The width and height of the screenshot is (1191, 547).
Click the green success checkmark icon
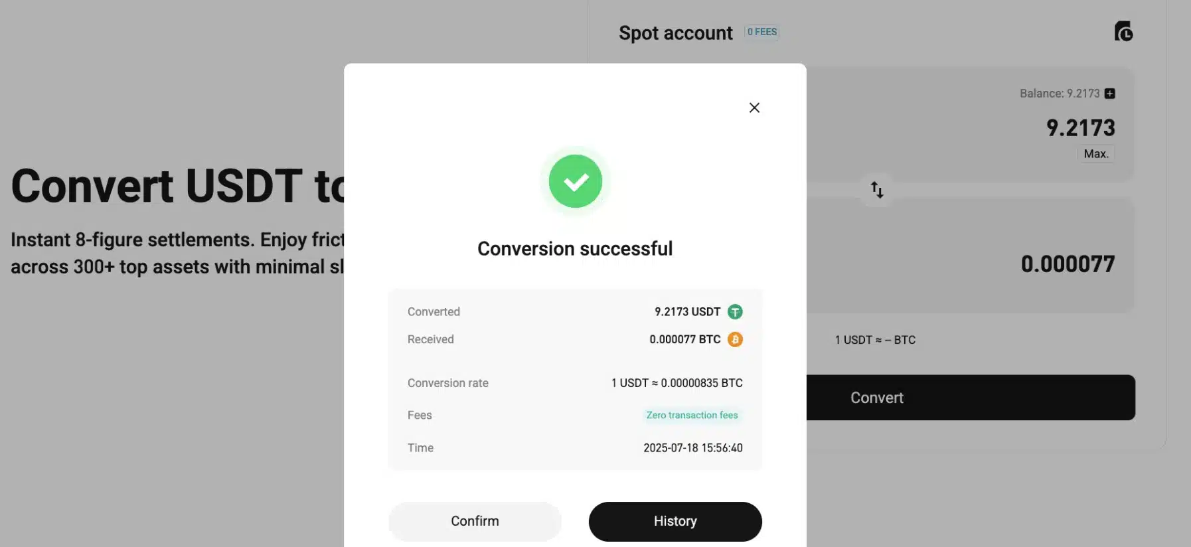coord(576,181)
